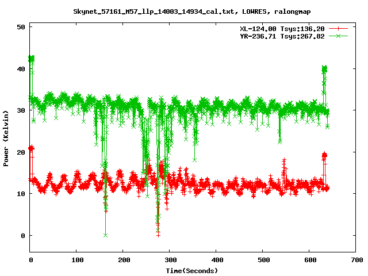Click the x-axis tick label 100
This screenshot has height=276, width=368.
coord(77,260)
